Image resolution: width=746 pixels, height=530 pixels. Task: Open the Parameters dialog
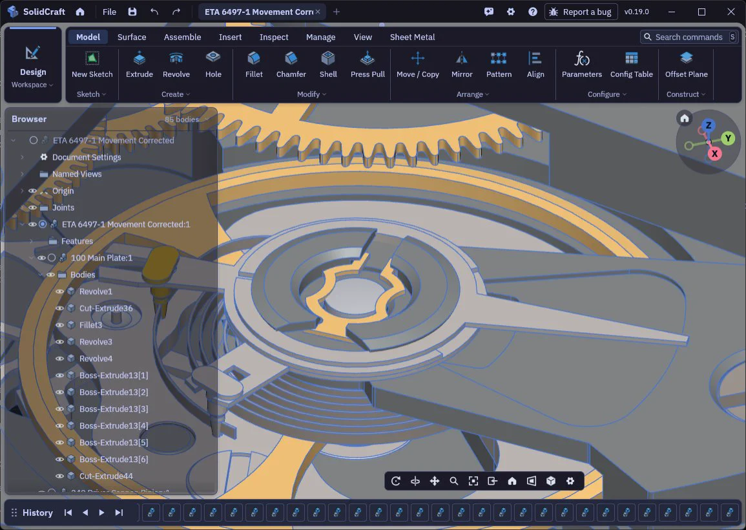(582, 65)
